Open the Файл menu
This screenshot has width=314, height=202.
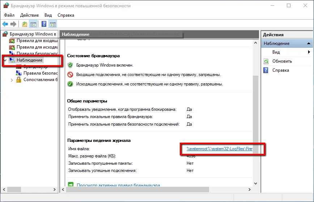point(9,15)
